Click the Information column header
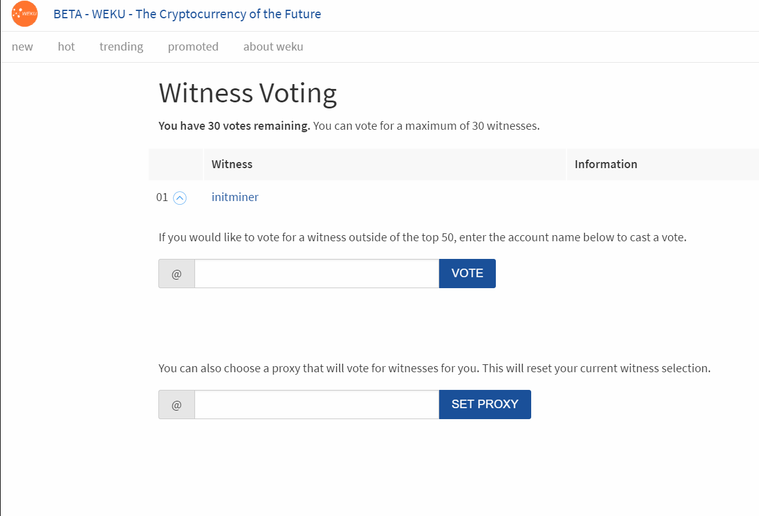This screenshot has width=759, height=516. pos(605,164)
